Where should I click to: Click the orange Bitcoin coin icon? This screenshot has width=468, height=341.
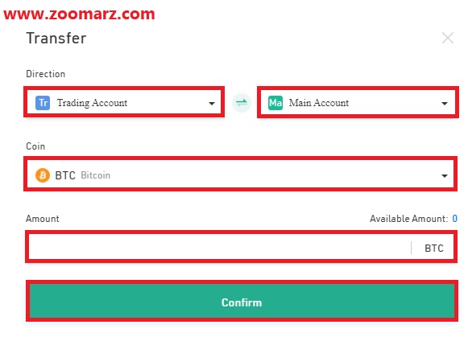(43, 175)
